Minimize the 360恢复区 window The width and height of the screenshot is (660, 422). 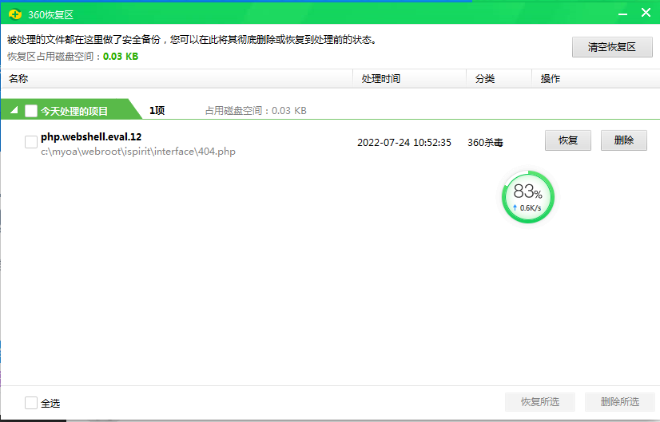pyautogui.click(x=623, y=14)
